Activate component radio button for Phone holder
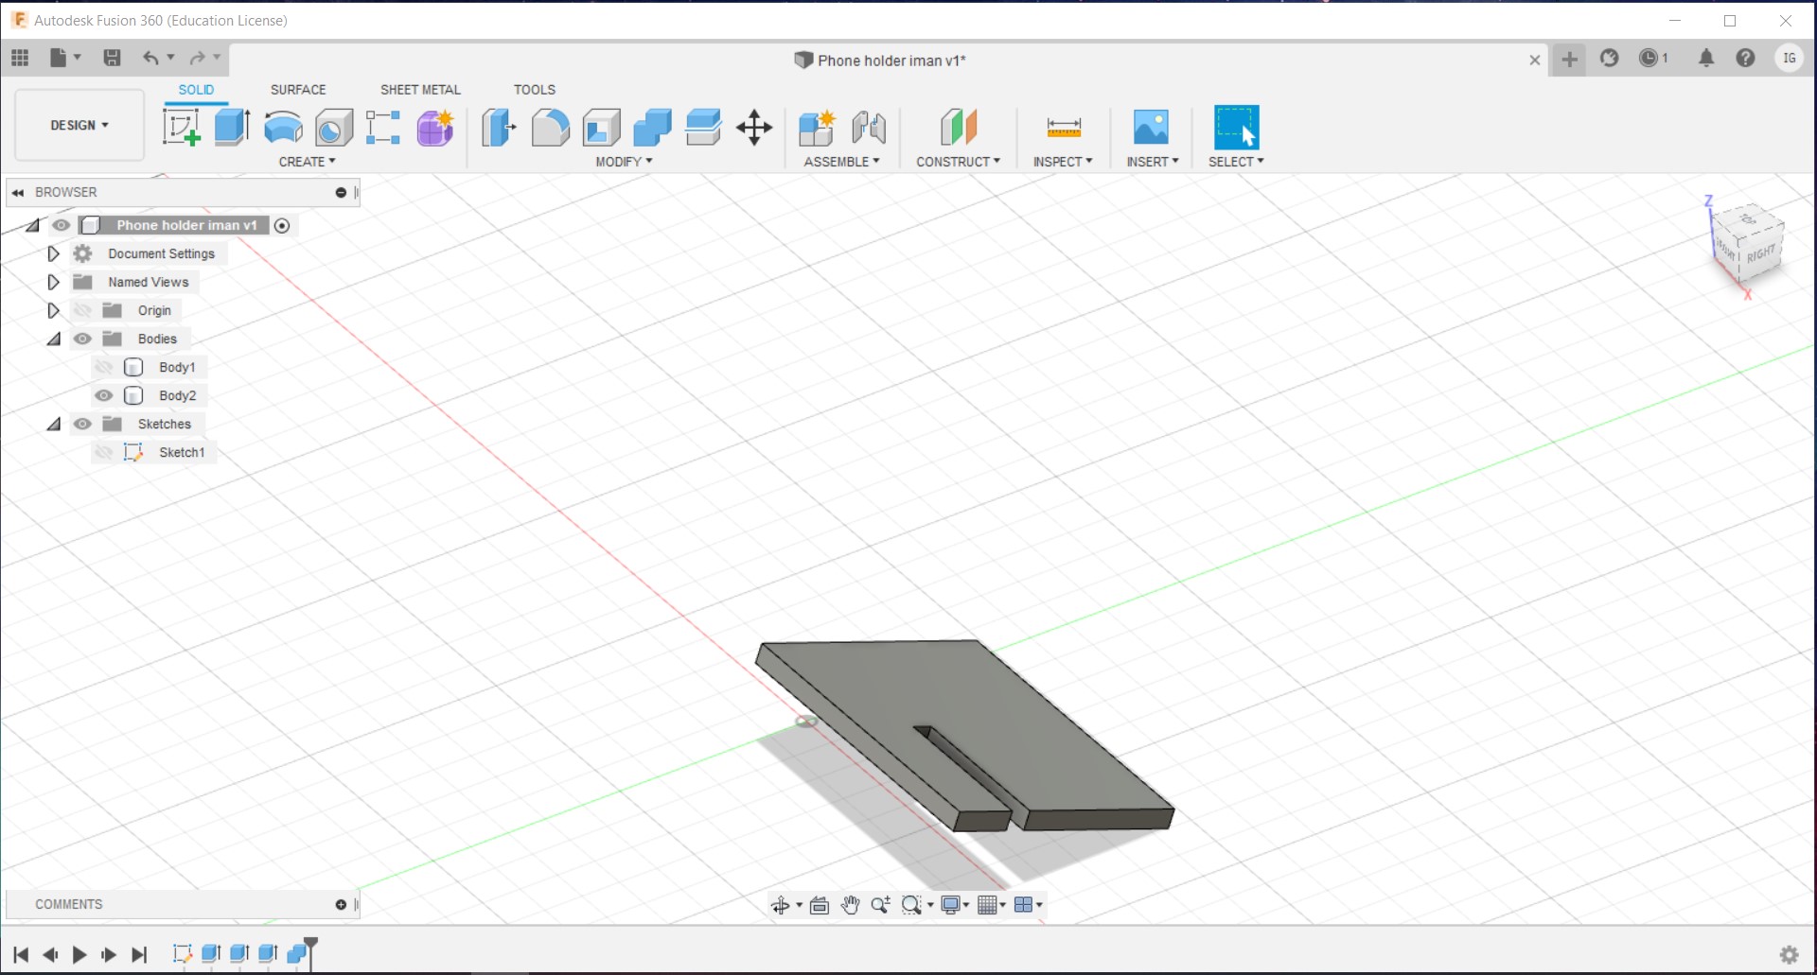The height and width of the screenshot is (975, 1817). 282,225
